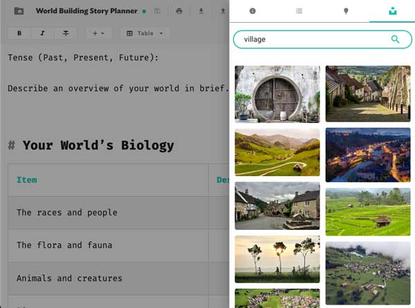
Task: Open the plus insert dropdown
Action: click(x=98, y=33)
